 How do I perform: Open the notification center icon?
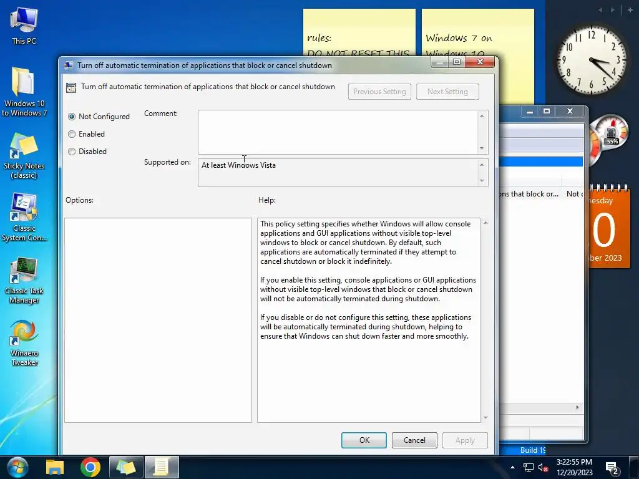[613, 468]
